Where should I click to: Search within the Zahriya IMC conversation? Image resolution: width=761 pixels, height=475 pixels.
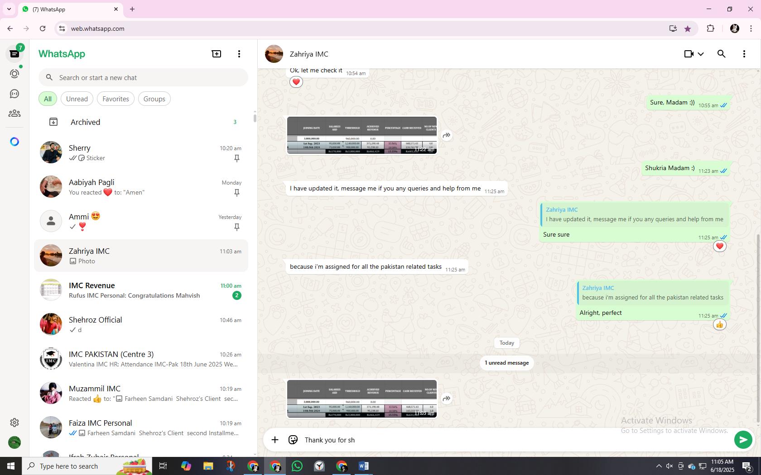722,54
